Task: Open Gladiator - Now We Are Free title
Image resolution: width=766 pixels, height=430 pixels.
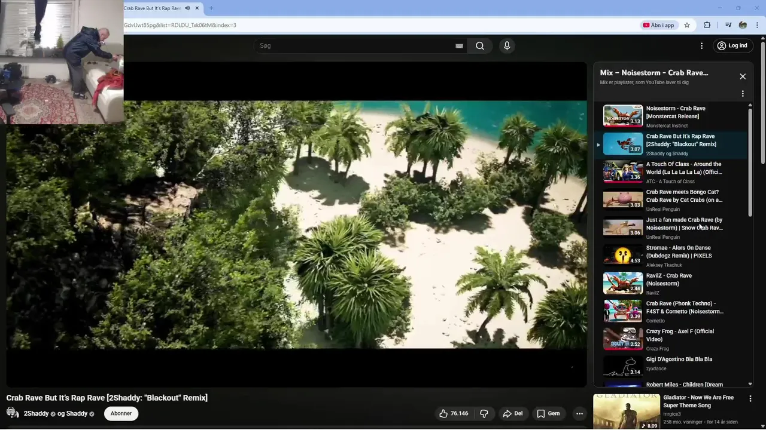Action: 698,401
